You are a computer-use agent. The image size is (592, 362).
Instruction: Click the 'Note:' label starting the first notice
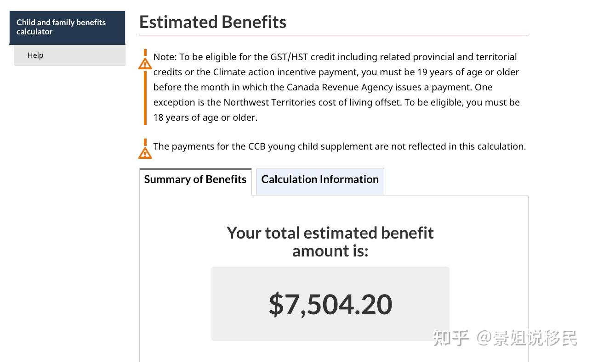(165, 57)
